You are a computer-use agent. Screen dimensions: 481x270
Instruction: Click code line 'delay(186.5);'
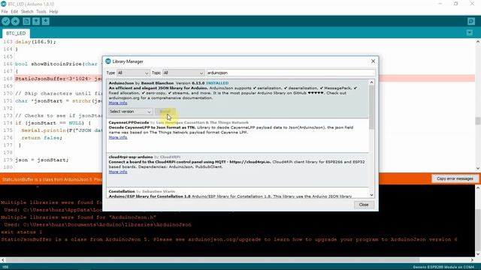click(x=35, y=42)
